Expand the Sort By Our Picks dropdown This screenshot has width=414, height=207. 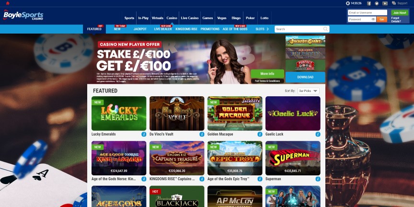pyautogui.click(x=309, y=91)
